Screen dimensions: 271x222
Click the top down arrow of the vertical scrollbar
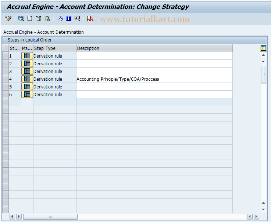[263, 62]
